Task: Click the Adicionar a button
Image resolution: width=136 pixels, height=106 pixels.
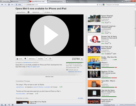Action: (32, 59)
